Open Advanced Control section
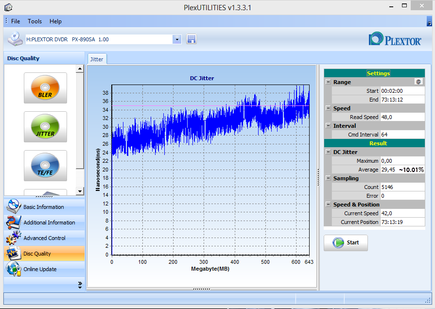The image size is (435, 309). tap(44, 238)
